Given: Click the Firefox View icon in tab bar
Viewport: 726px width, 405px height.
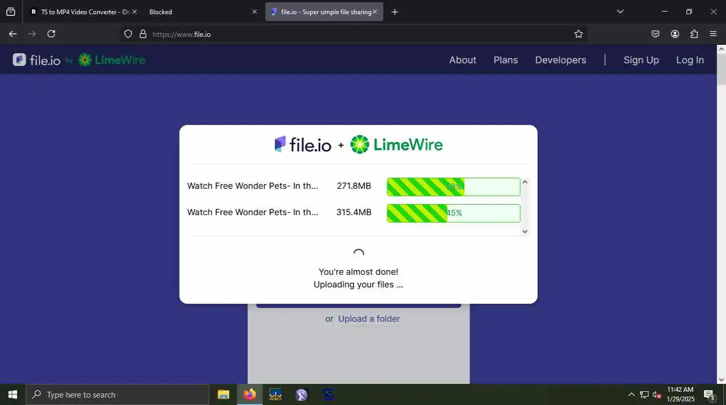Looking at the screenshot, I should click(11, 12).
